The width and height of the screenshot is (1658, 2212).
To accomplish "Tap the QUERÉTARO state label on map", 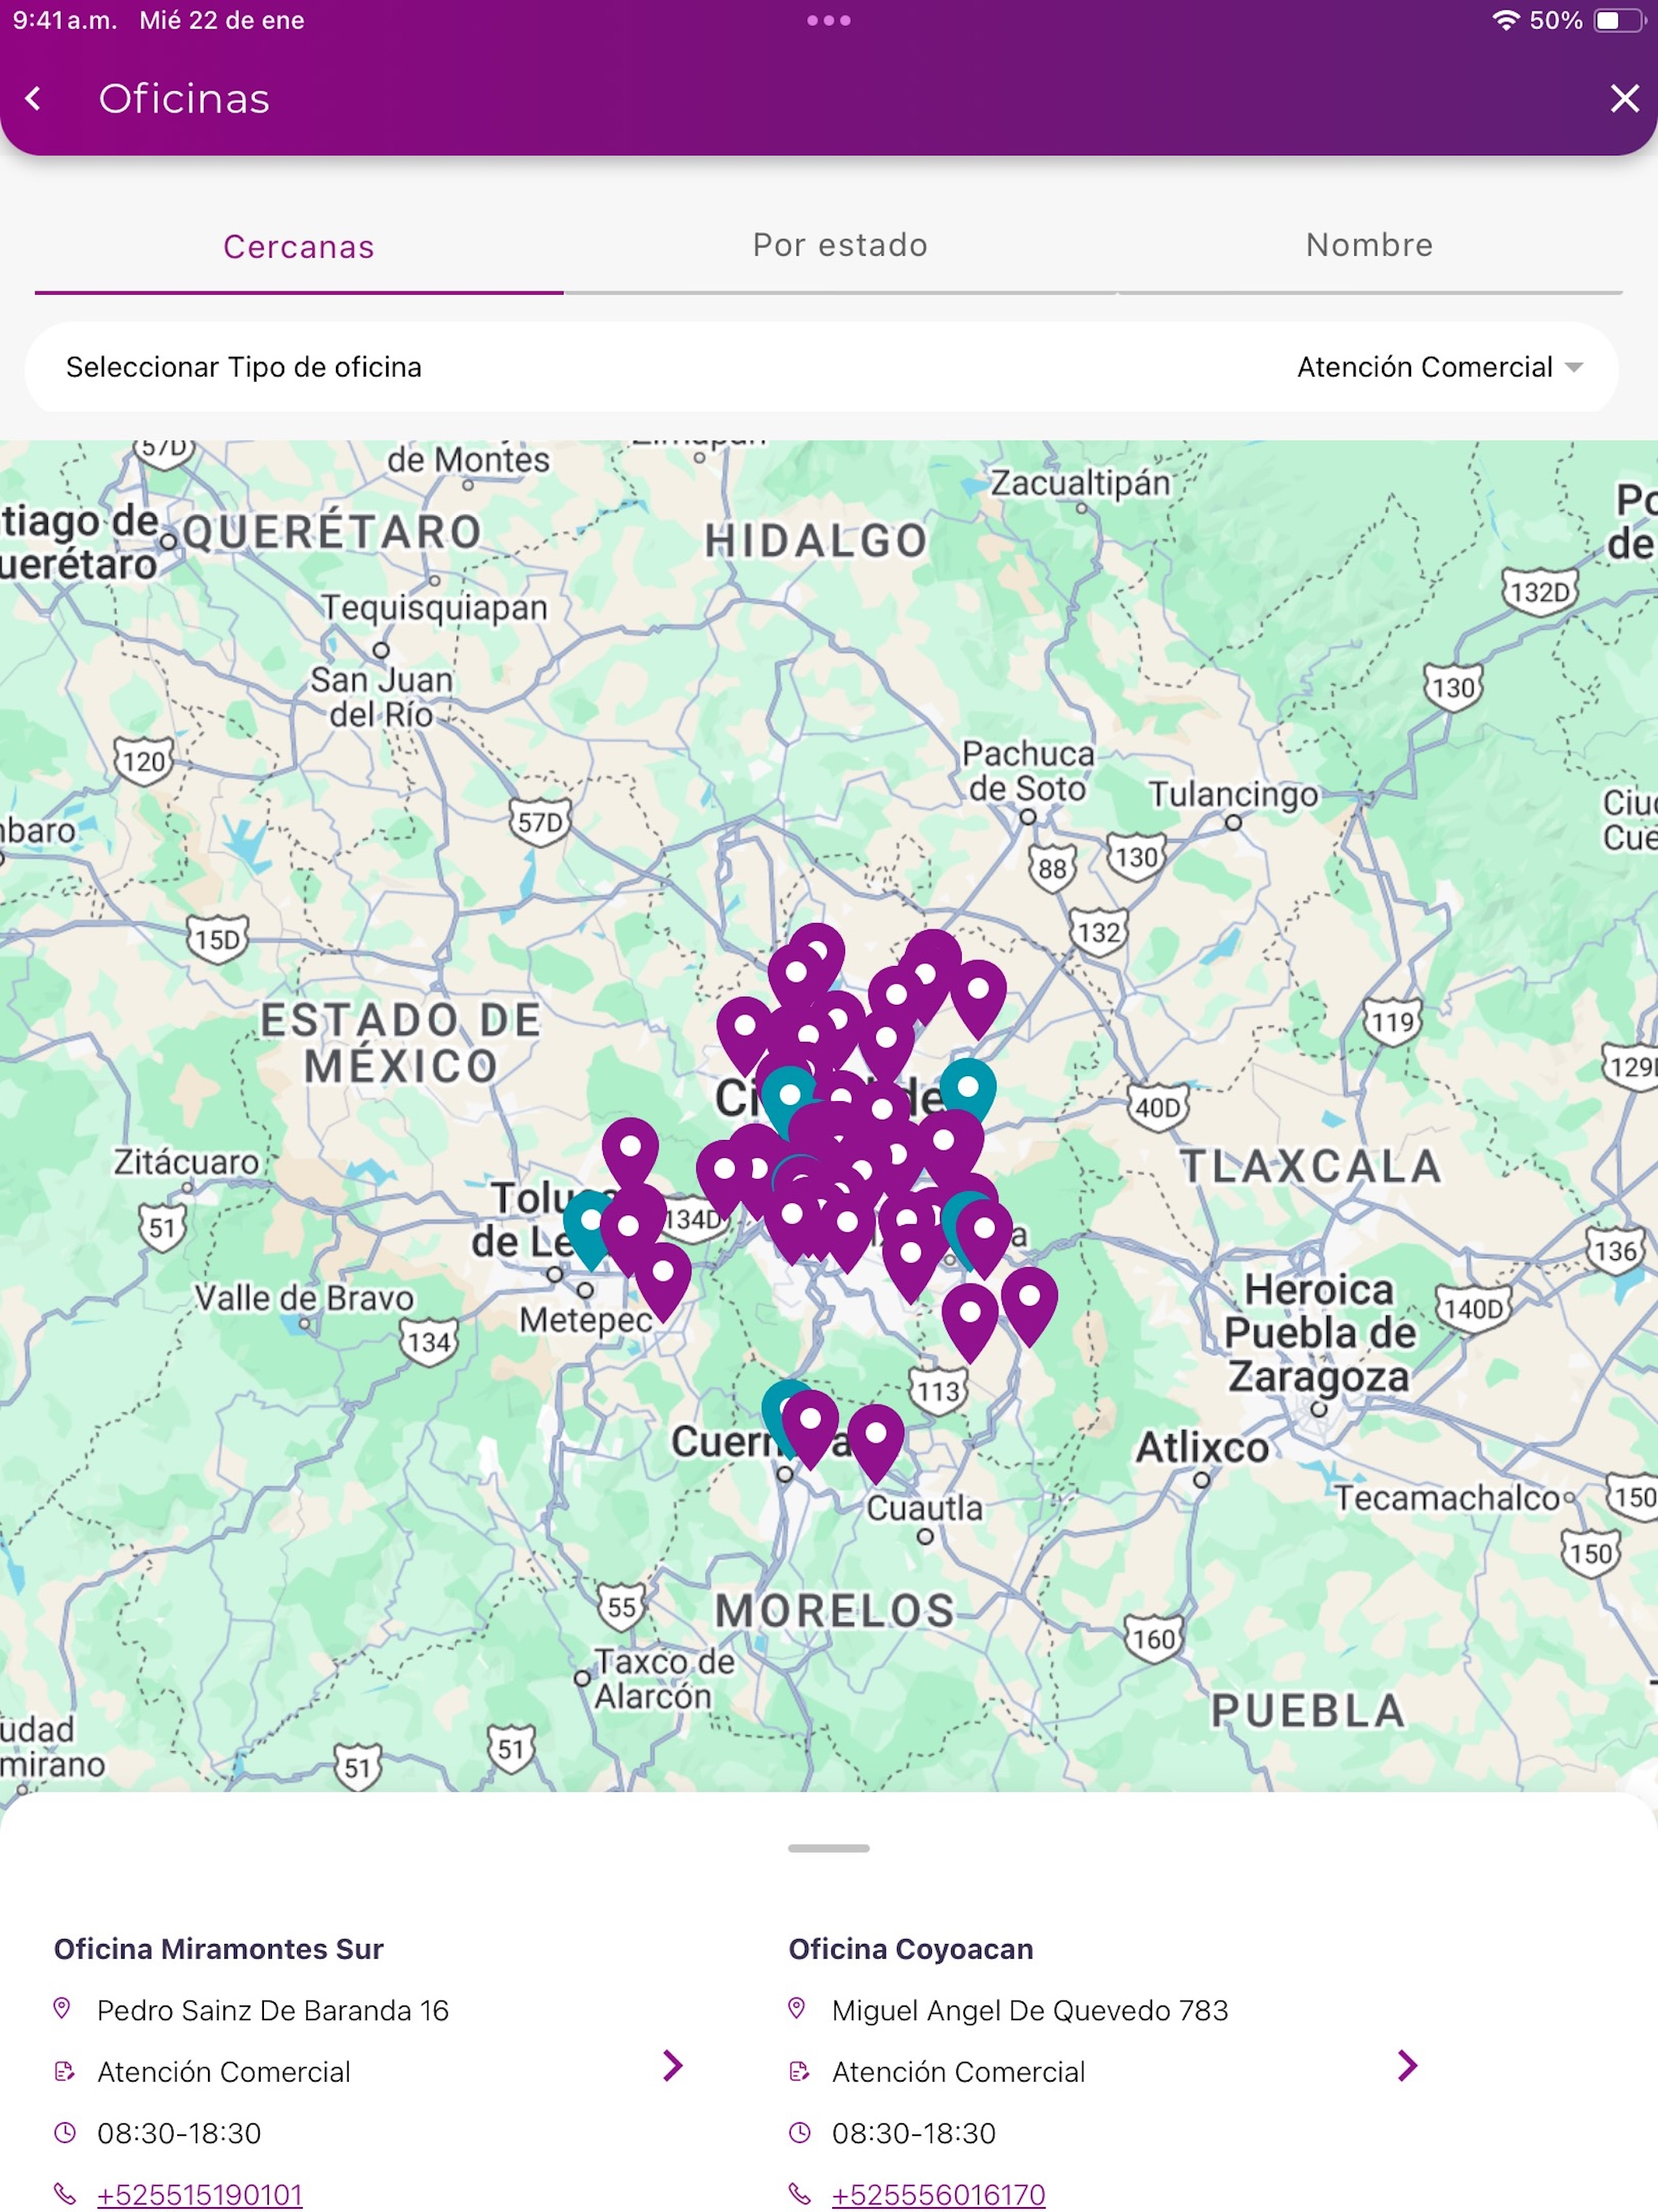I will point(333,532).
